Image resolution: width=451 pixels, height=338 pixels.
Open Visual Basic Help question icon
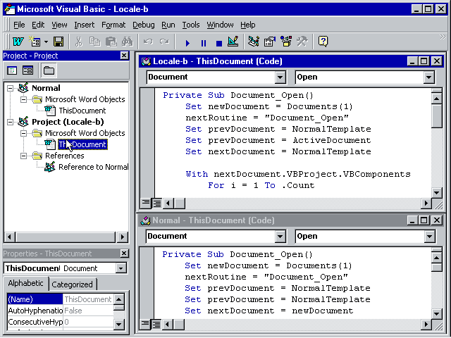tap(323, 42)
